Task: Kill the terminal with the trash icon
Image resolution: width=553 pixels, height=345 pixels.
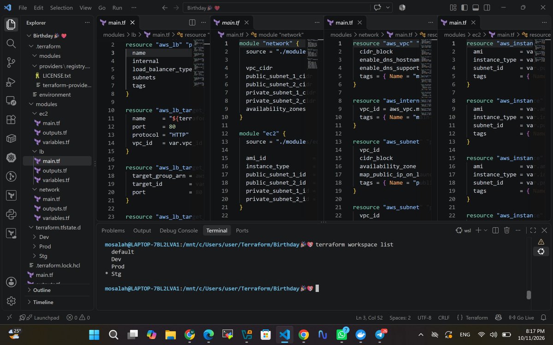Action: pos(507,230)
